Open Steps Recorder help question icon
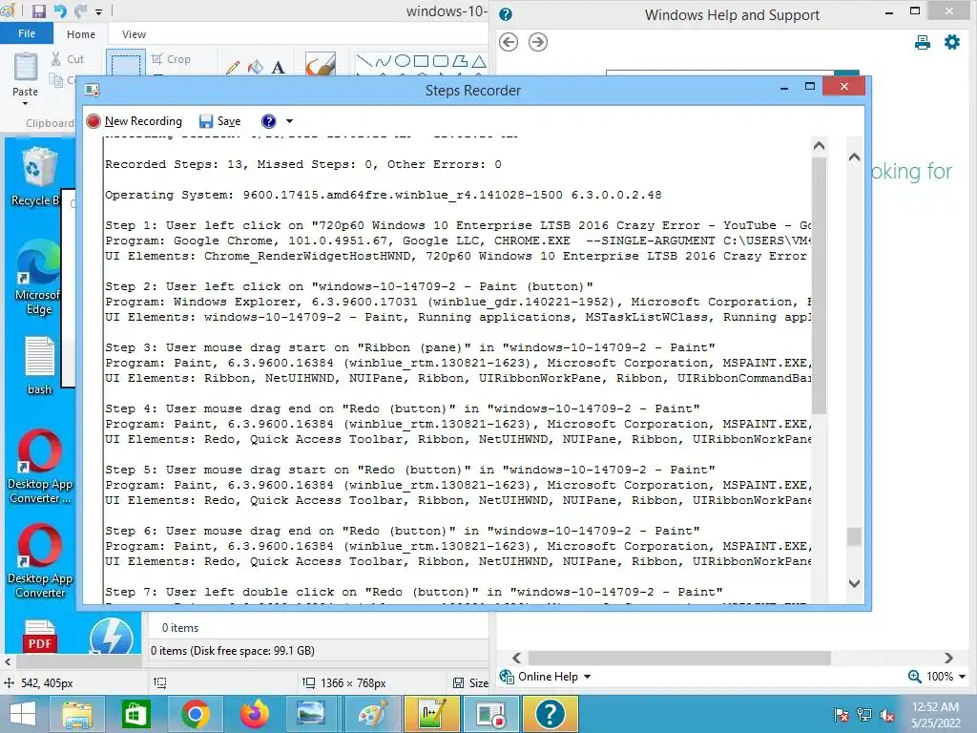977x733 pixels. coord(268,121)
